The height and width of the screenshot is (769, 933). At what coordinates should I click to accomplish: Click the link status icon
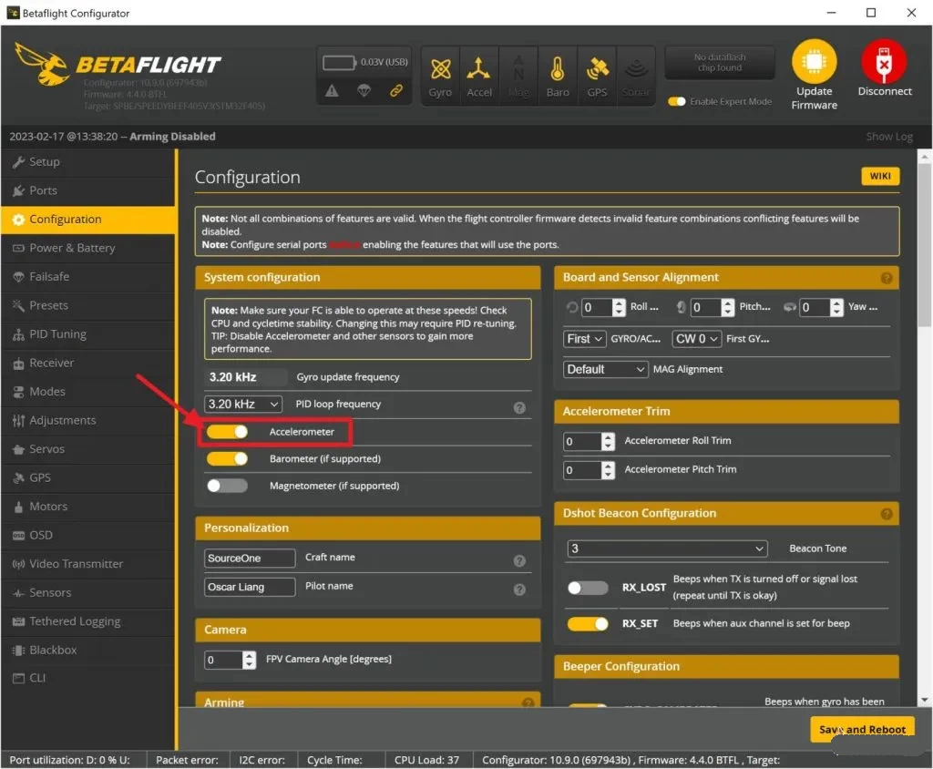click(x=395, y=90)
